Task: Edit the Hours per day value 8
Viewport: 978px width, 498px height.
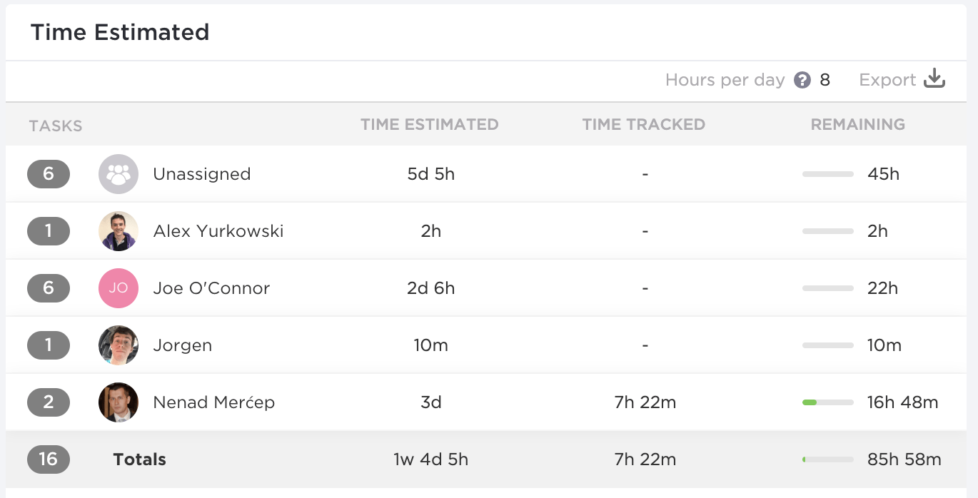Action: (825, 80)
